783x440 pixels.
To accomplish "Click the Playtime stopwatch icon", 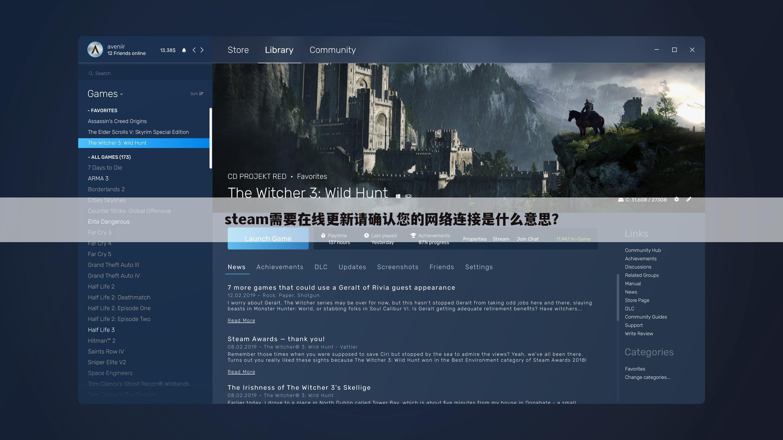I will (x=323, y=235).
